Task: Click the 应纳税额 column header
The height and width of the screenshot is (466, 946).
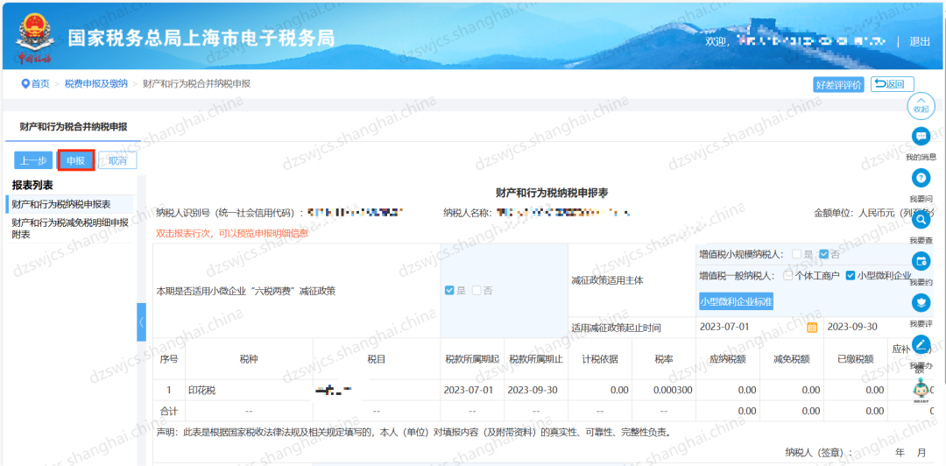Action: [727, 359]
